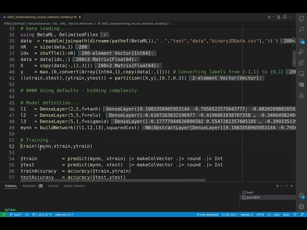Click the '200-element Vector{Int64}:' inline result
This screenshot has width=307, height=230.
(x=117, y=53)
